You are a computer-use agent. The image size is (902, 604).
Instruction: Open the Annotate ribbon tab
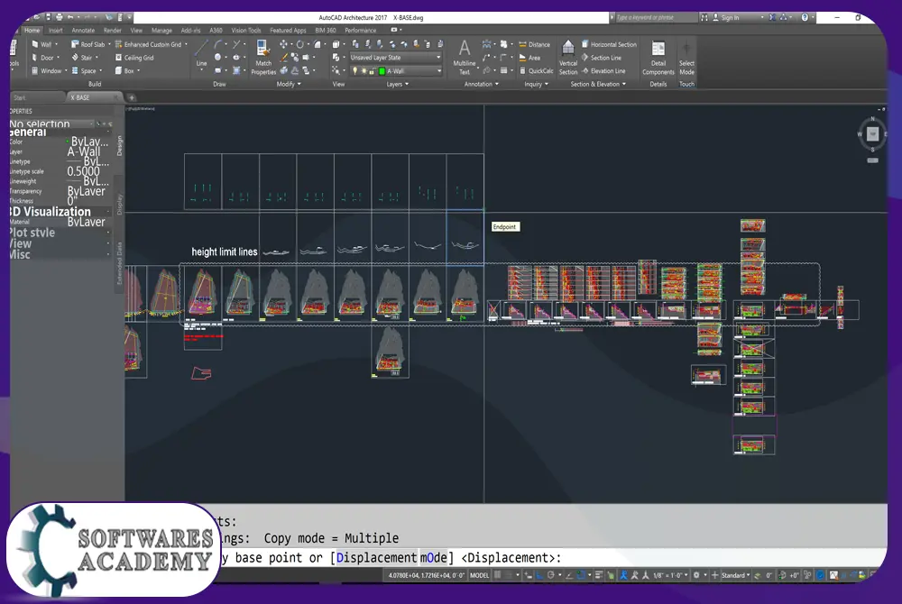(x=83, y=30)
